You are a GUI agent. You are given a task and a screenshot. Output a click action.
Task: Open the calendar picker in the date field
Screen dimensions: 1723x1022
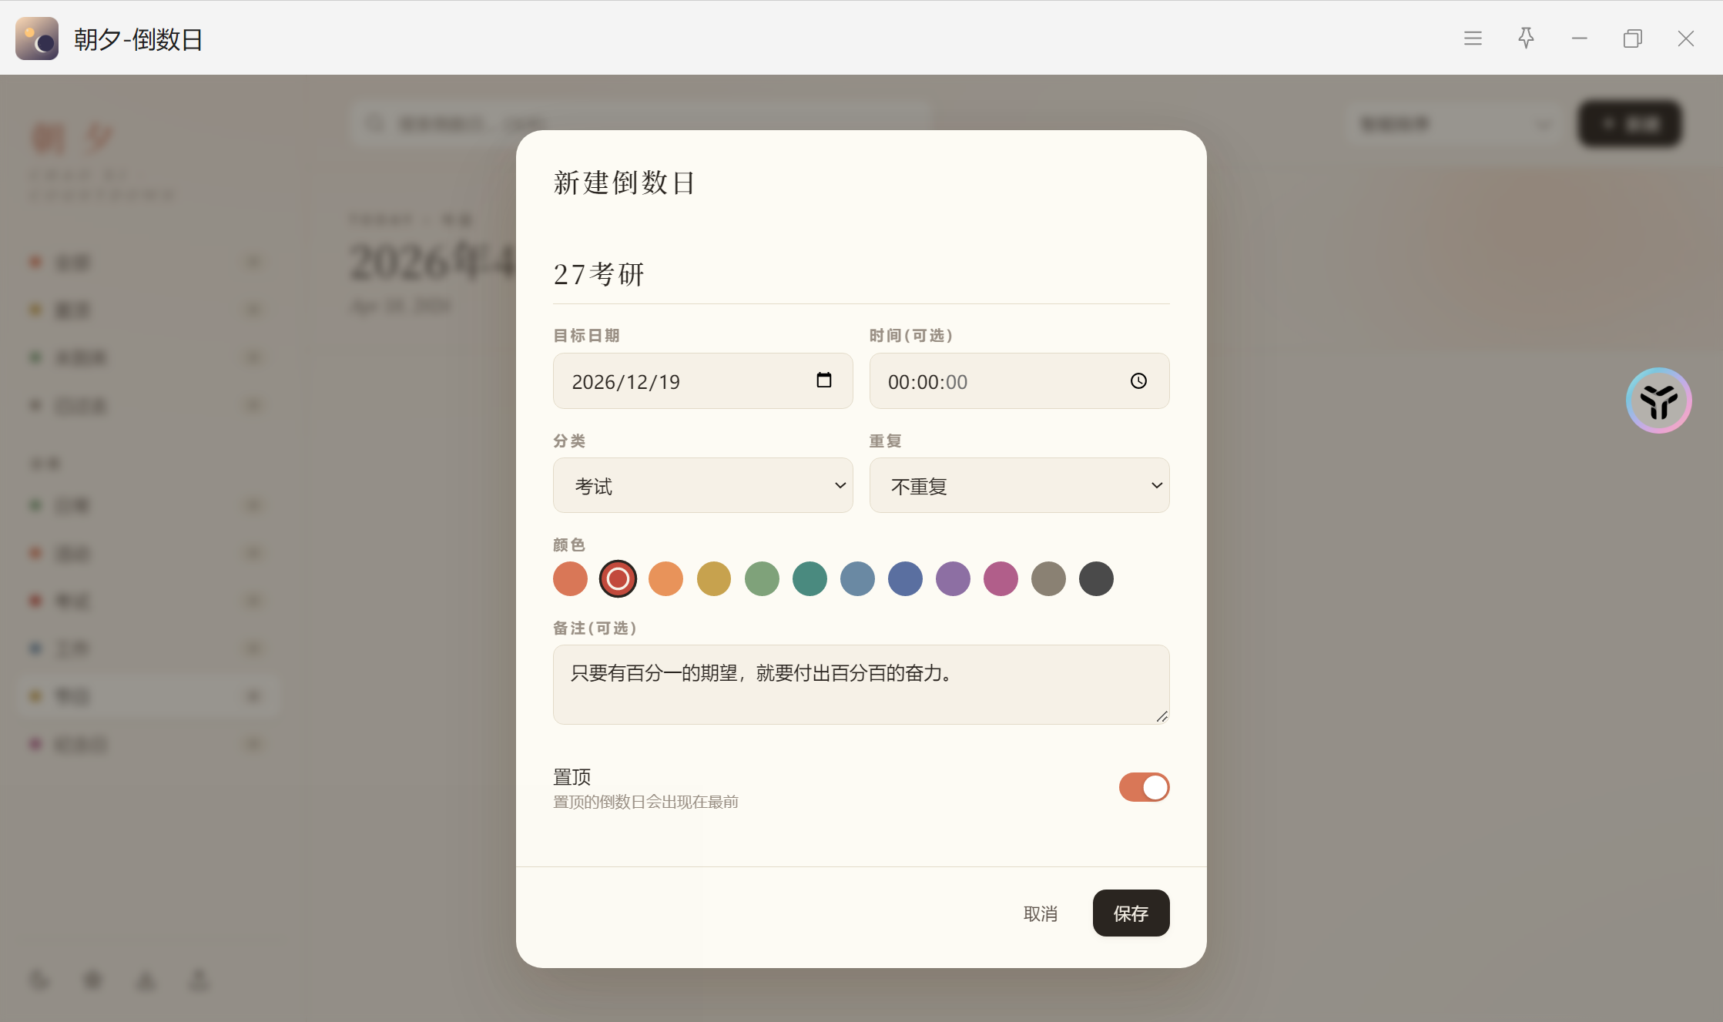pyautogui.click(x=823, y=380)
